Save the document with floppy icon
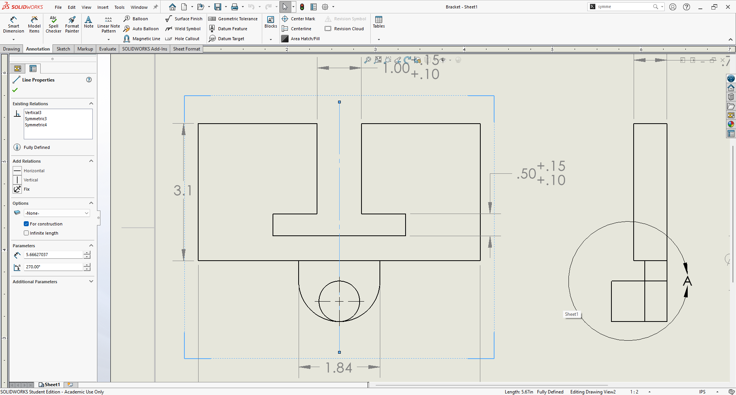Viewport: 736px width, 395px height. 218,7
